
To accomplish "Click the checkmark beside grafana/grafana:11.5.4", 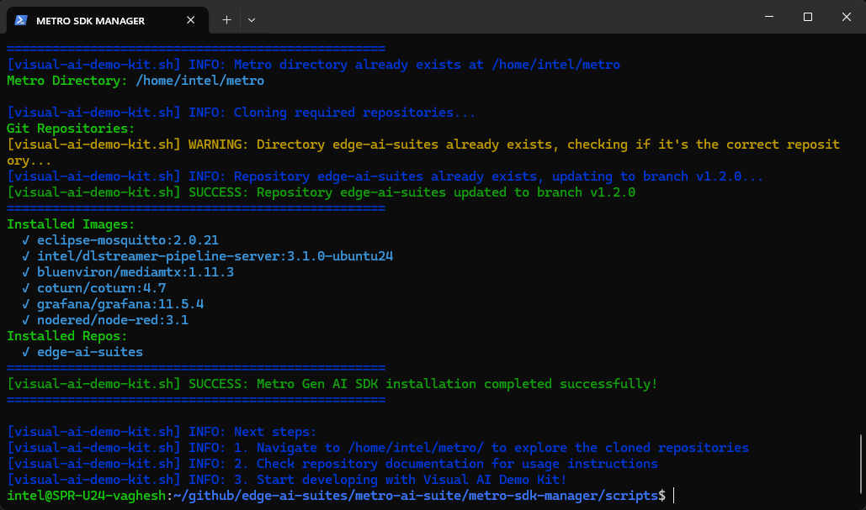I will tap(27, 304).
